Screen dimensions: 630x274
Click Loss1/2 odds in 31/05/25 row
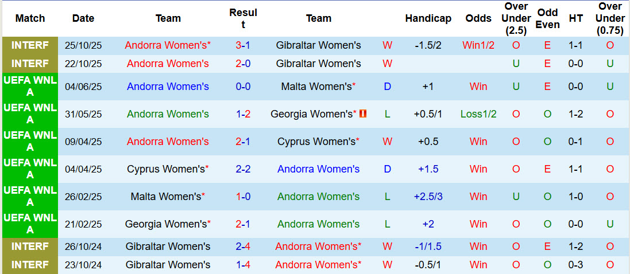click(478, 114)
